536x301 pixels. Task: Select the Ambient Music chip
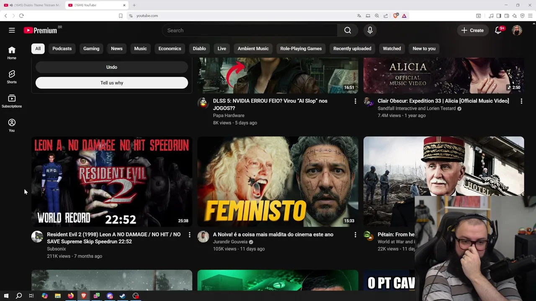tap(253, 48)
